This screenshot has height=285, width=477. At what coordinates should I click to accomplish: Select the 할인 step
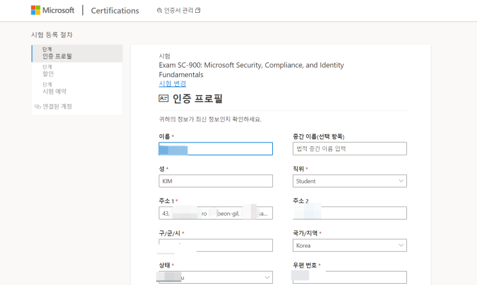[x=77, y=71]
